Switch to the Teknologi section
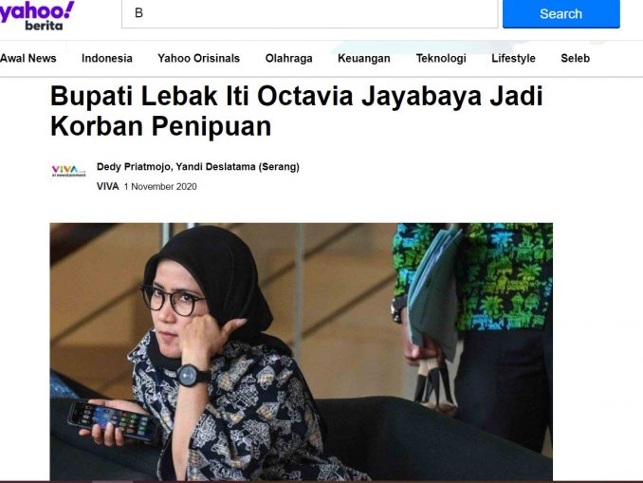 tap(441, 58)
